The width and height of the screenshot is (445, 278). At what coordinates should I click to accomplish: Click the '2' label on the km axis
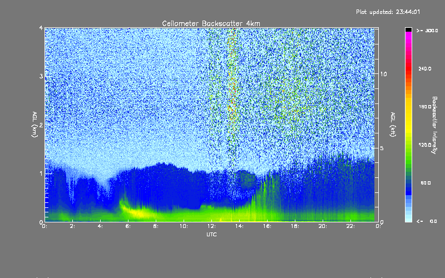tap(41, 125)
